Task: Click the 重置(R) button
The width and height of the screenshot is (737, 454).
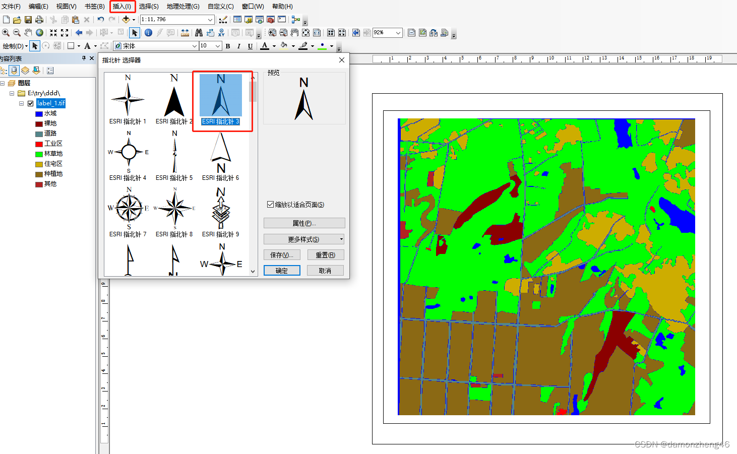Action: click(x=326, y=255)
